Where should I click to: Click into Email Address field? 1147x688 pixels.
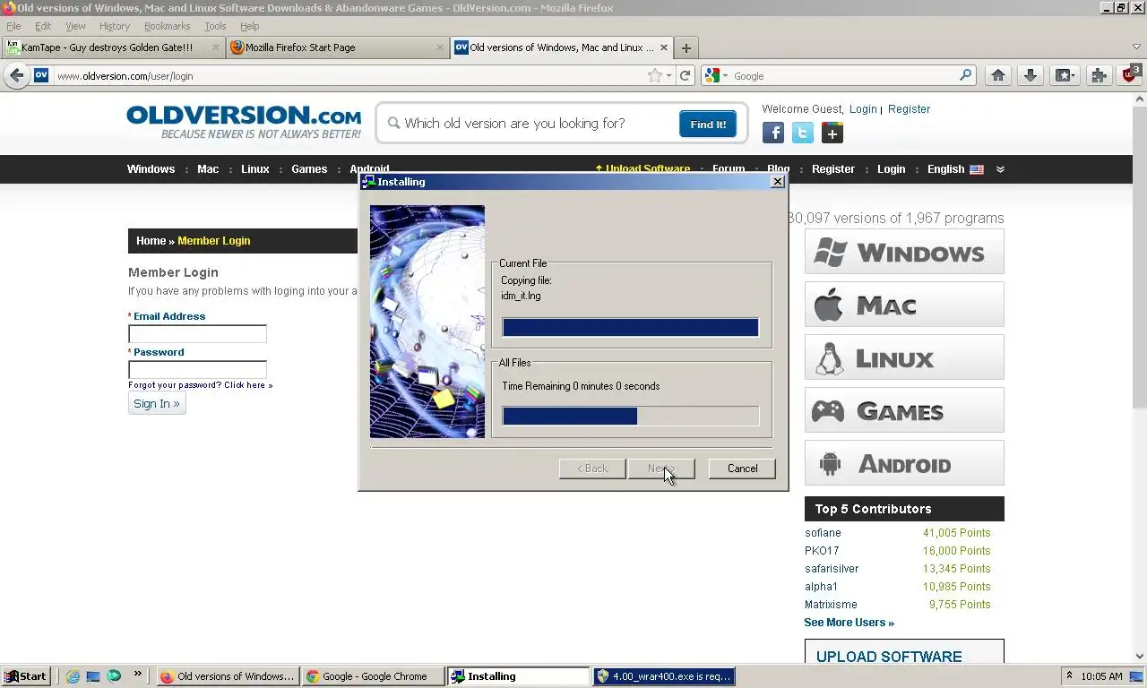point(197,333)
